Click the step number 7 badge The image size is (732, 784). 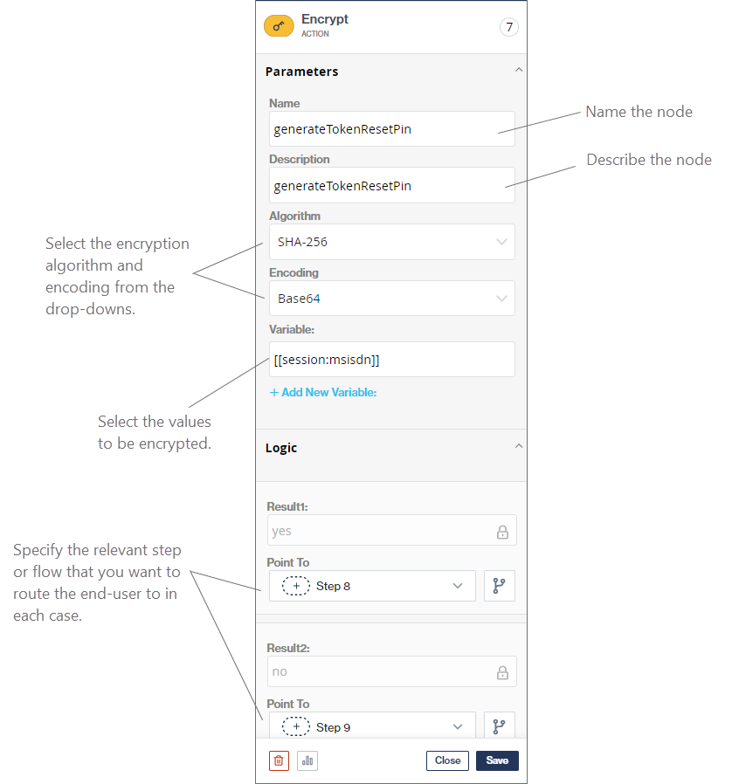pos(509,27)
